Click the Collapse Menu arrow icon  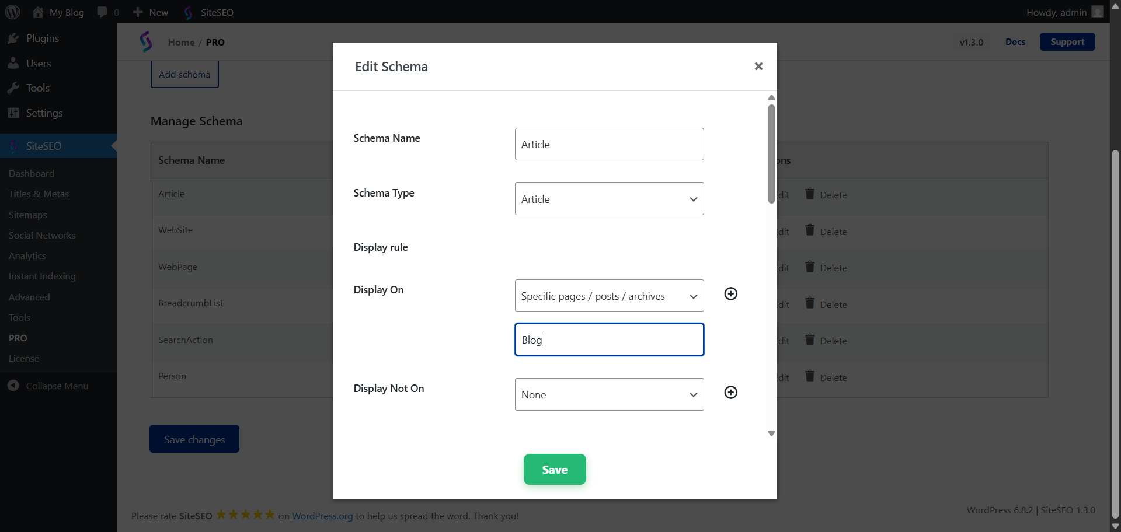(13, 386)
